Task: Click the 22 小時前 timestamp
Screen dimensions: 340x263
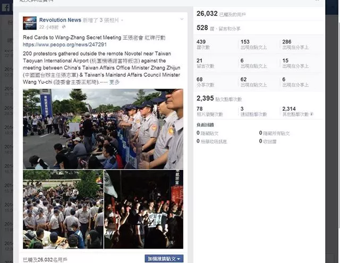Action: pyautogui.click(x=49, y=27)
